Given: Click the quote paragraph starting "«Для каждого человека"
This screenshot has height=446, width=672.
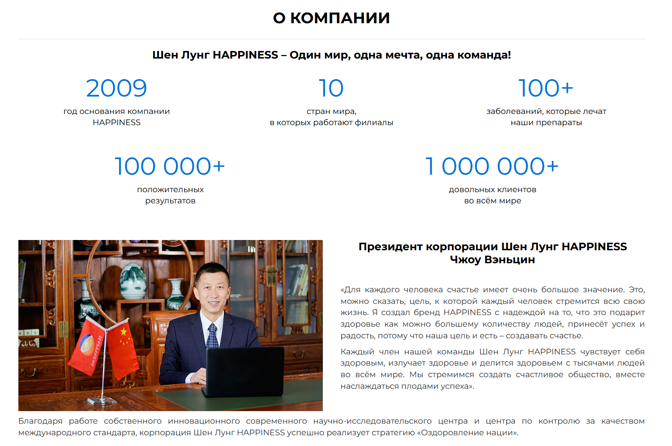Looking at the screenshot, I should [492, 312].
